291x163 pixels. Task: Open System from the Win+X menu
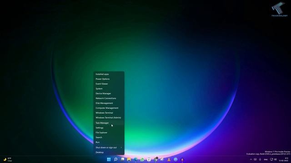click(109, 89)
